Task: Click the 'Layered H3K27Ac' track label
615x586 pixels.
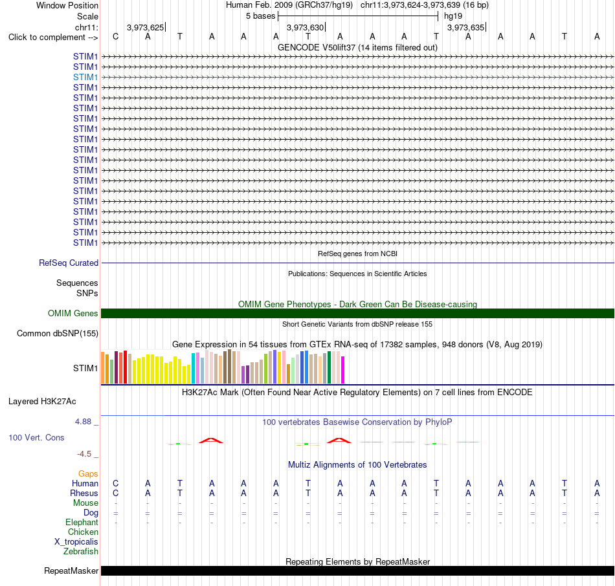Action: coord(42,402)
